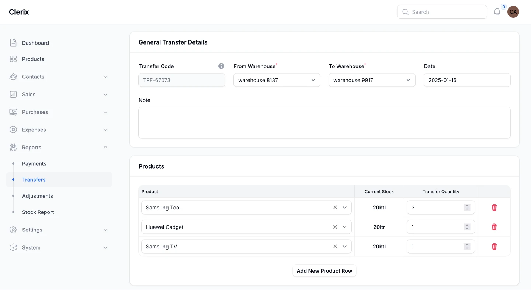
Task: Delete the Samsung TV product row
Action: click(x=494, y=247)
